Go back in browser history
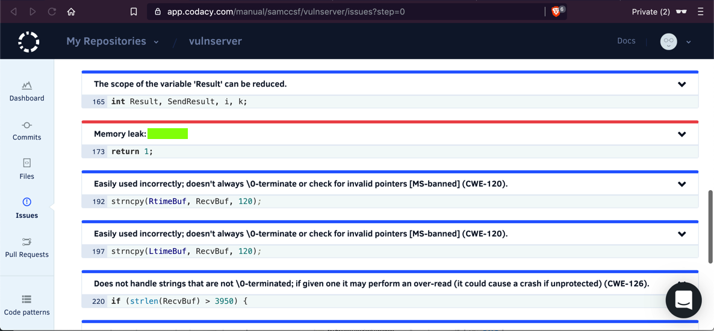Viewport: 714px width, 331px height. tap(13, 12)
